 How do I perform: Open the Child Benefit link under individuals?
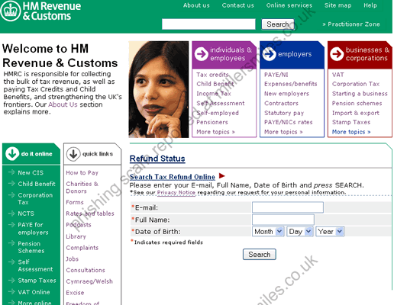pyautogui.click(x=215, y=84)
